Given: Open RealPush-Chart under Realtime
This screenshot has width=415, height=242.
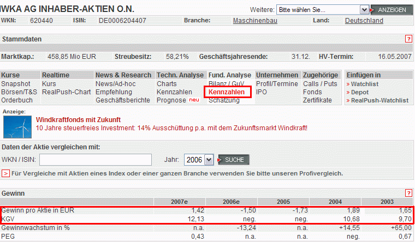Looking at the screenshot, I should click(66, 92).
